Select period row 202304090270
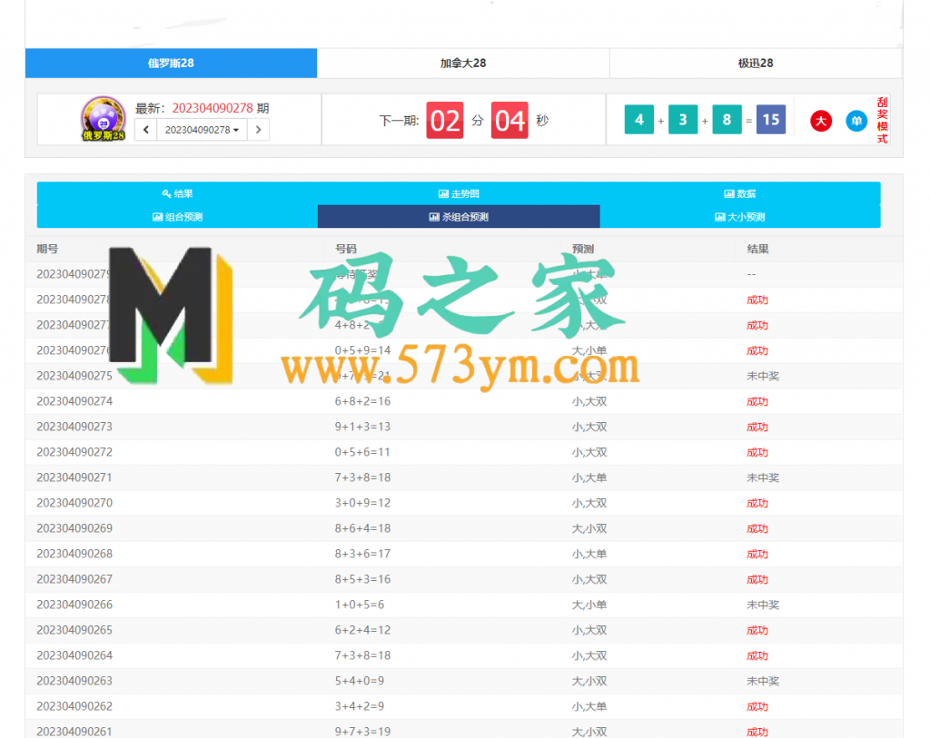 click(464, 503)
